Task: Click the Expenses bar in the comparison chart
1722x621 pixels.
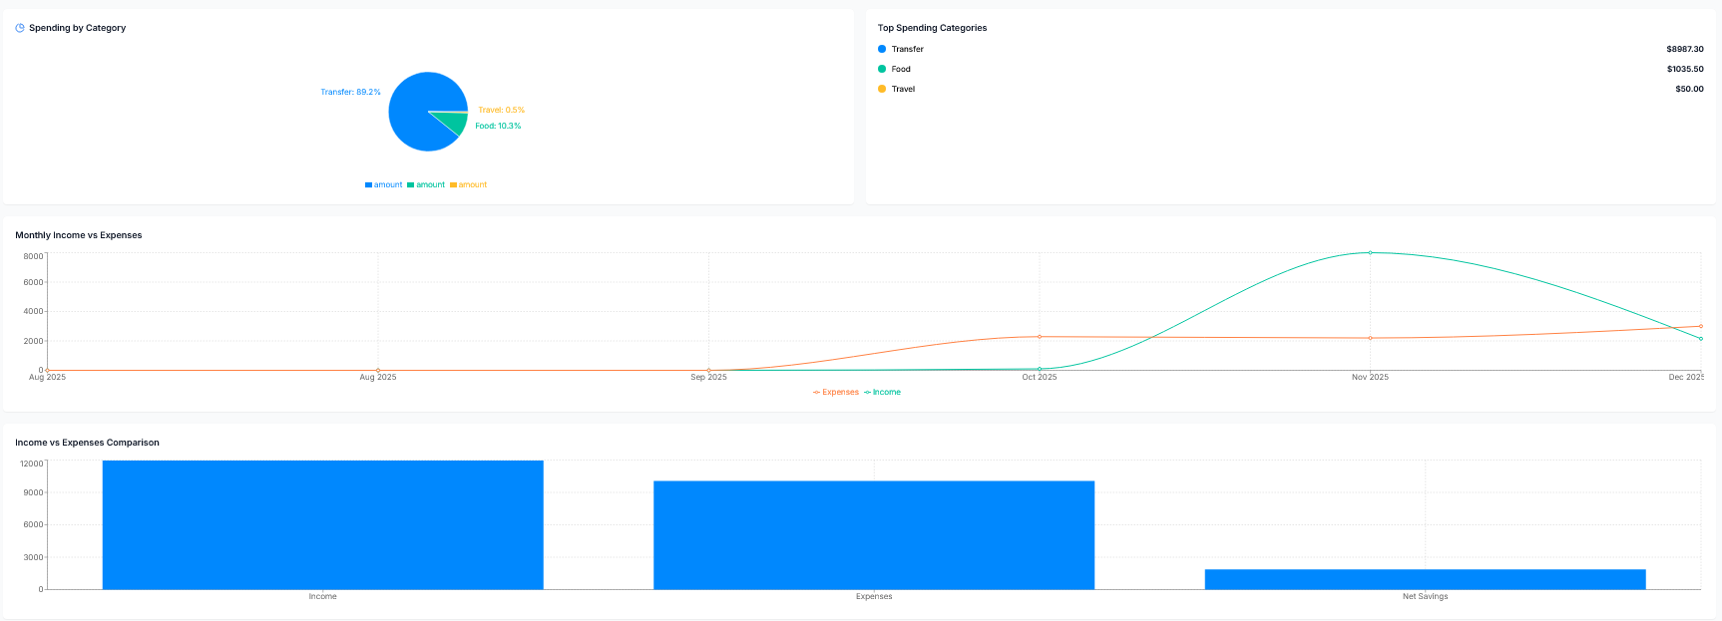Action: (874, 535)
